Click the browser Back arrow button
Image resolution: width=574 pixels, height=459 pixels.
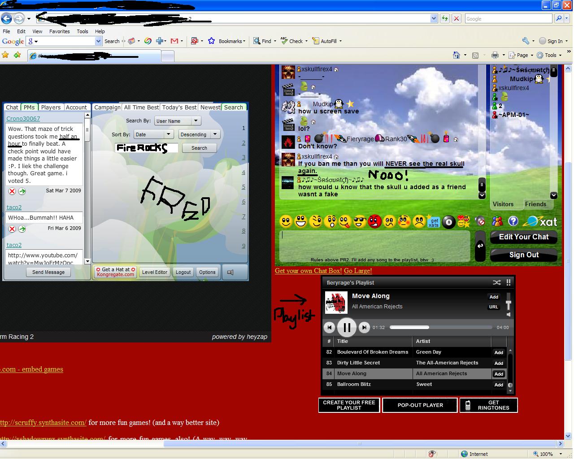click(7, 18)
